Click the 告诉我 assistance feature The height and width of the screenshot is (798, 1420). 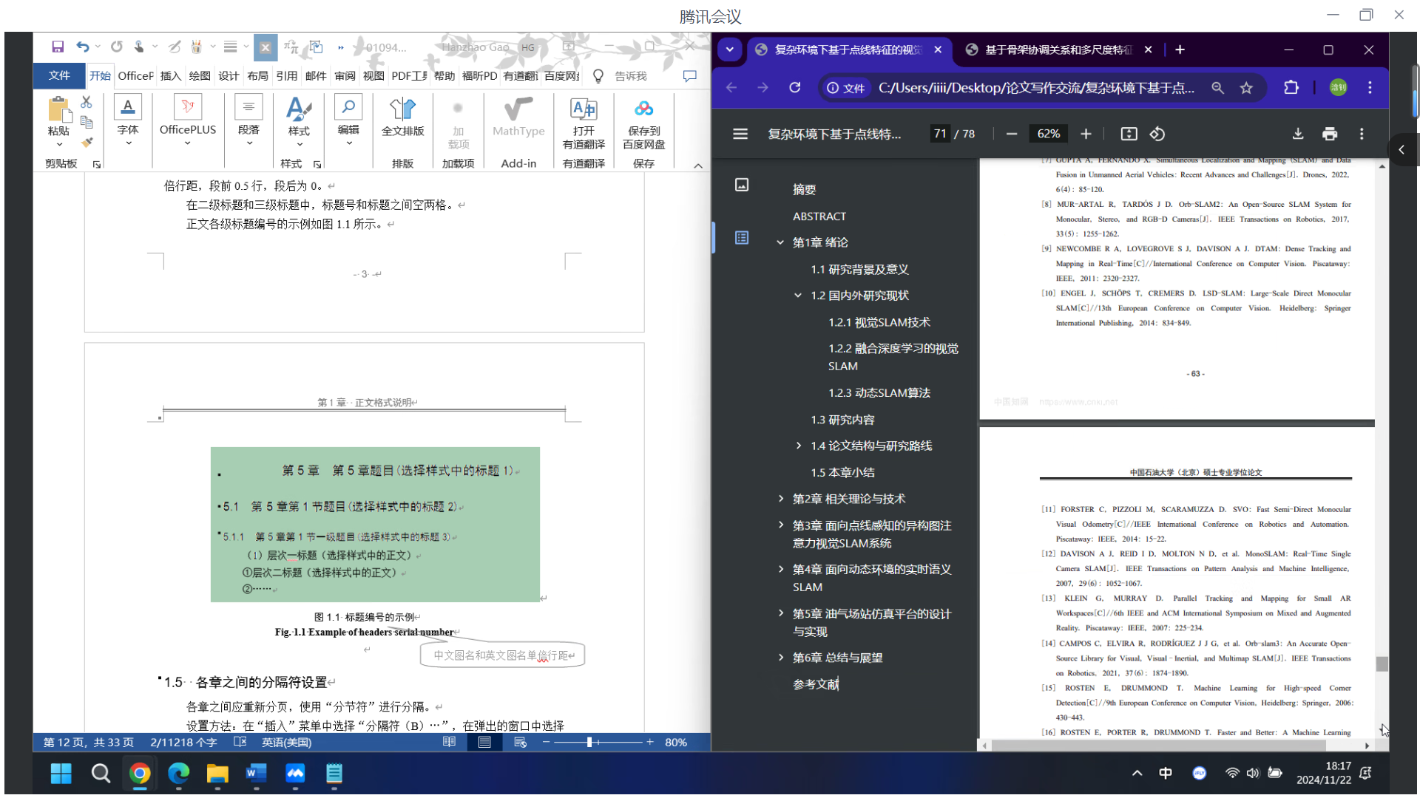coord(630,75)
